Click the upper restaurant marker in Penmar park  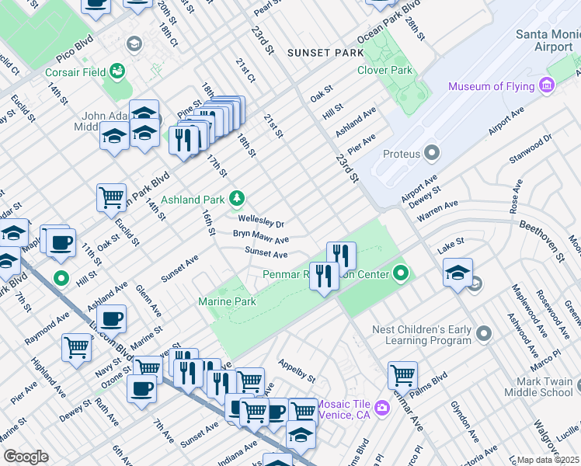(x=341, y=256)
